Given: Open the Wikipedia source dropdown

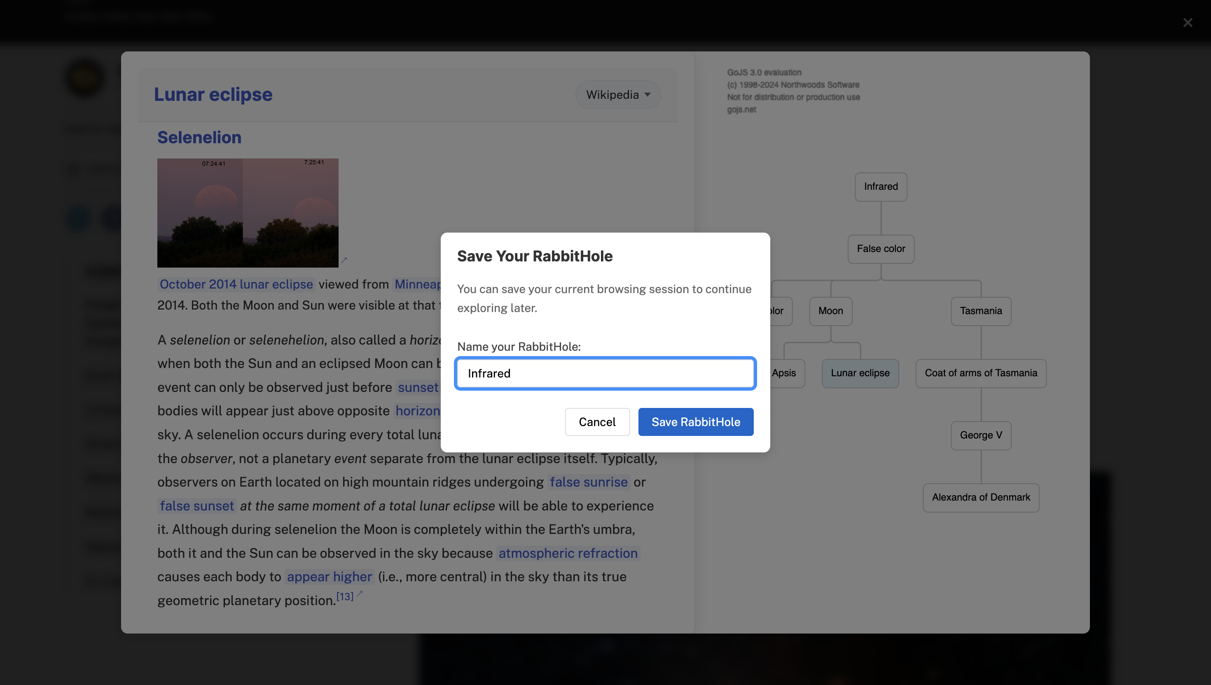Looking at the screenshot, I should [617, 95].
